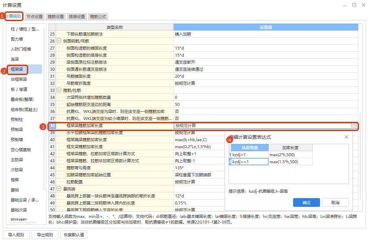Viewport: 369px width, 240px height.
Task: Click value 向上取整+1 in row 42
Action: (x=199, y=154)
